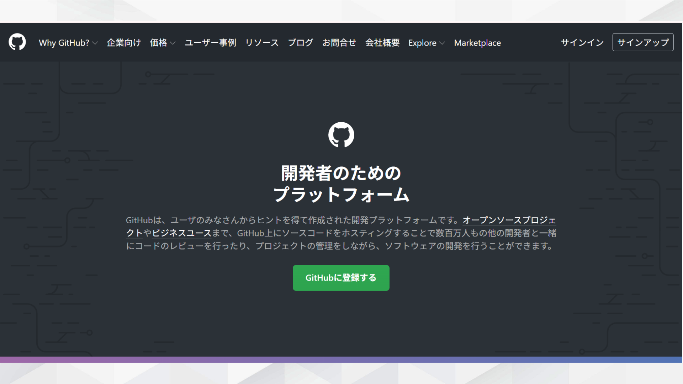This screenshot has width=683, height=384.
Task: Click the large GitHub logo above headline
Action: pyautogui.click(x=341, y=135)
